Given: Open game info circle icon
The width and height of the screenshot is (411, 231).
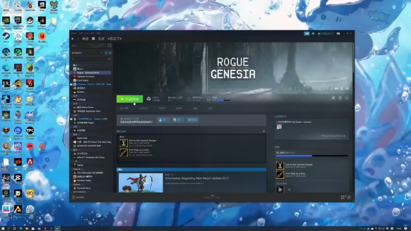Looking at the screenshot, I should 340,98.
